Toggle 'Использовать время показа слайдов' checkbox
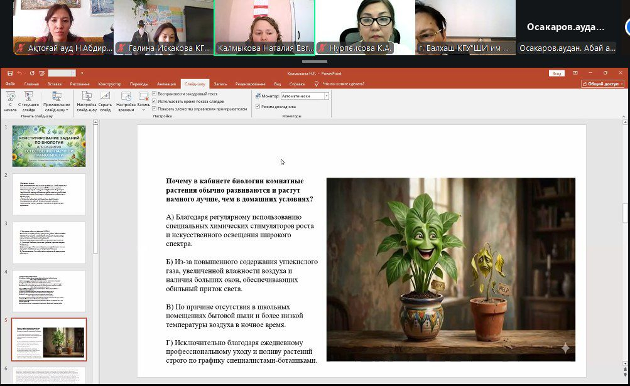This screenshot has height=386, width=630. 155,101
